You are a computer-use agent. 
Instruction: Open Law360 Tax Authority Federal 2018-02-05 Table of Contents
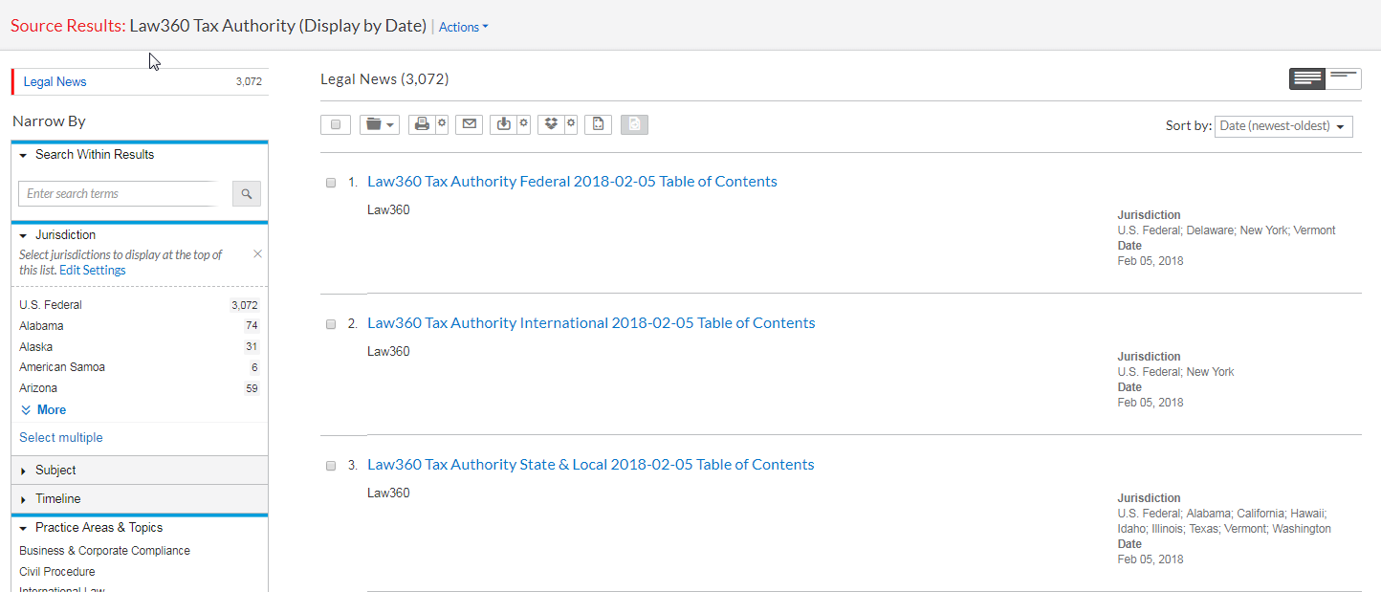click(x=572, y=182)
